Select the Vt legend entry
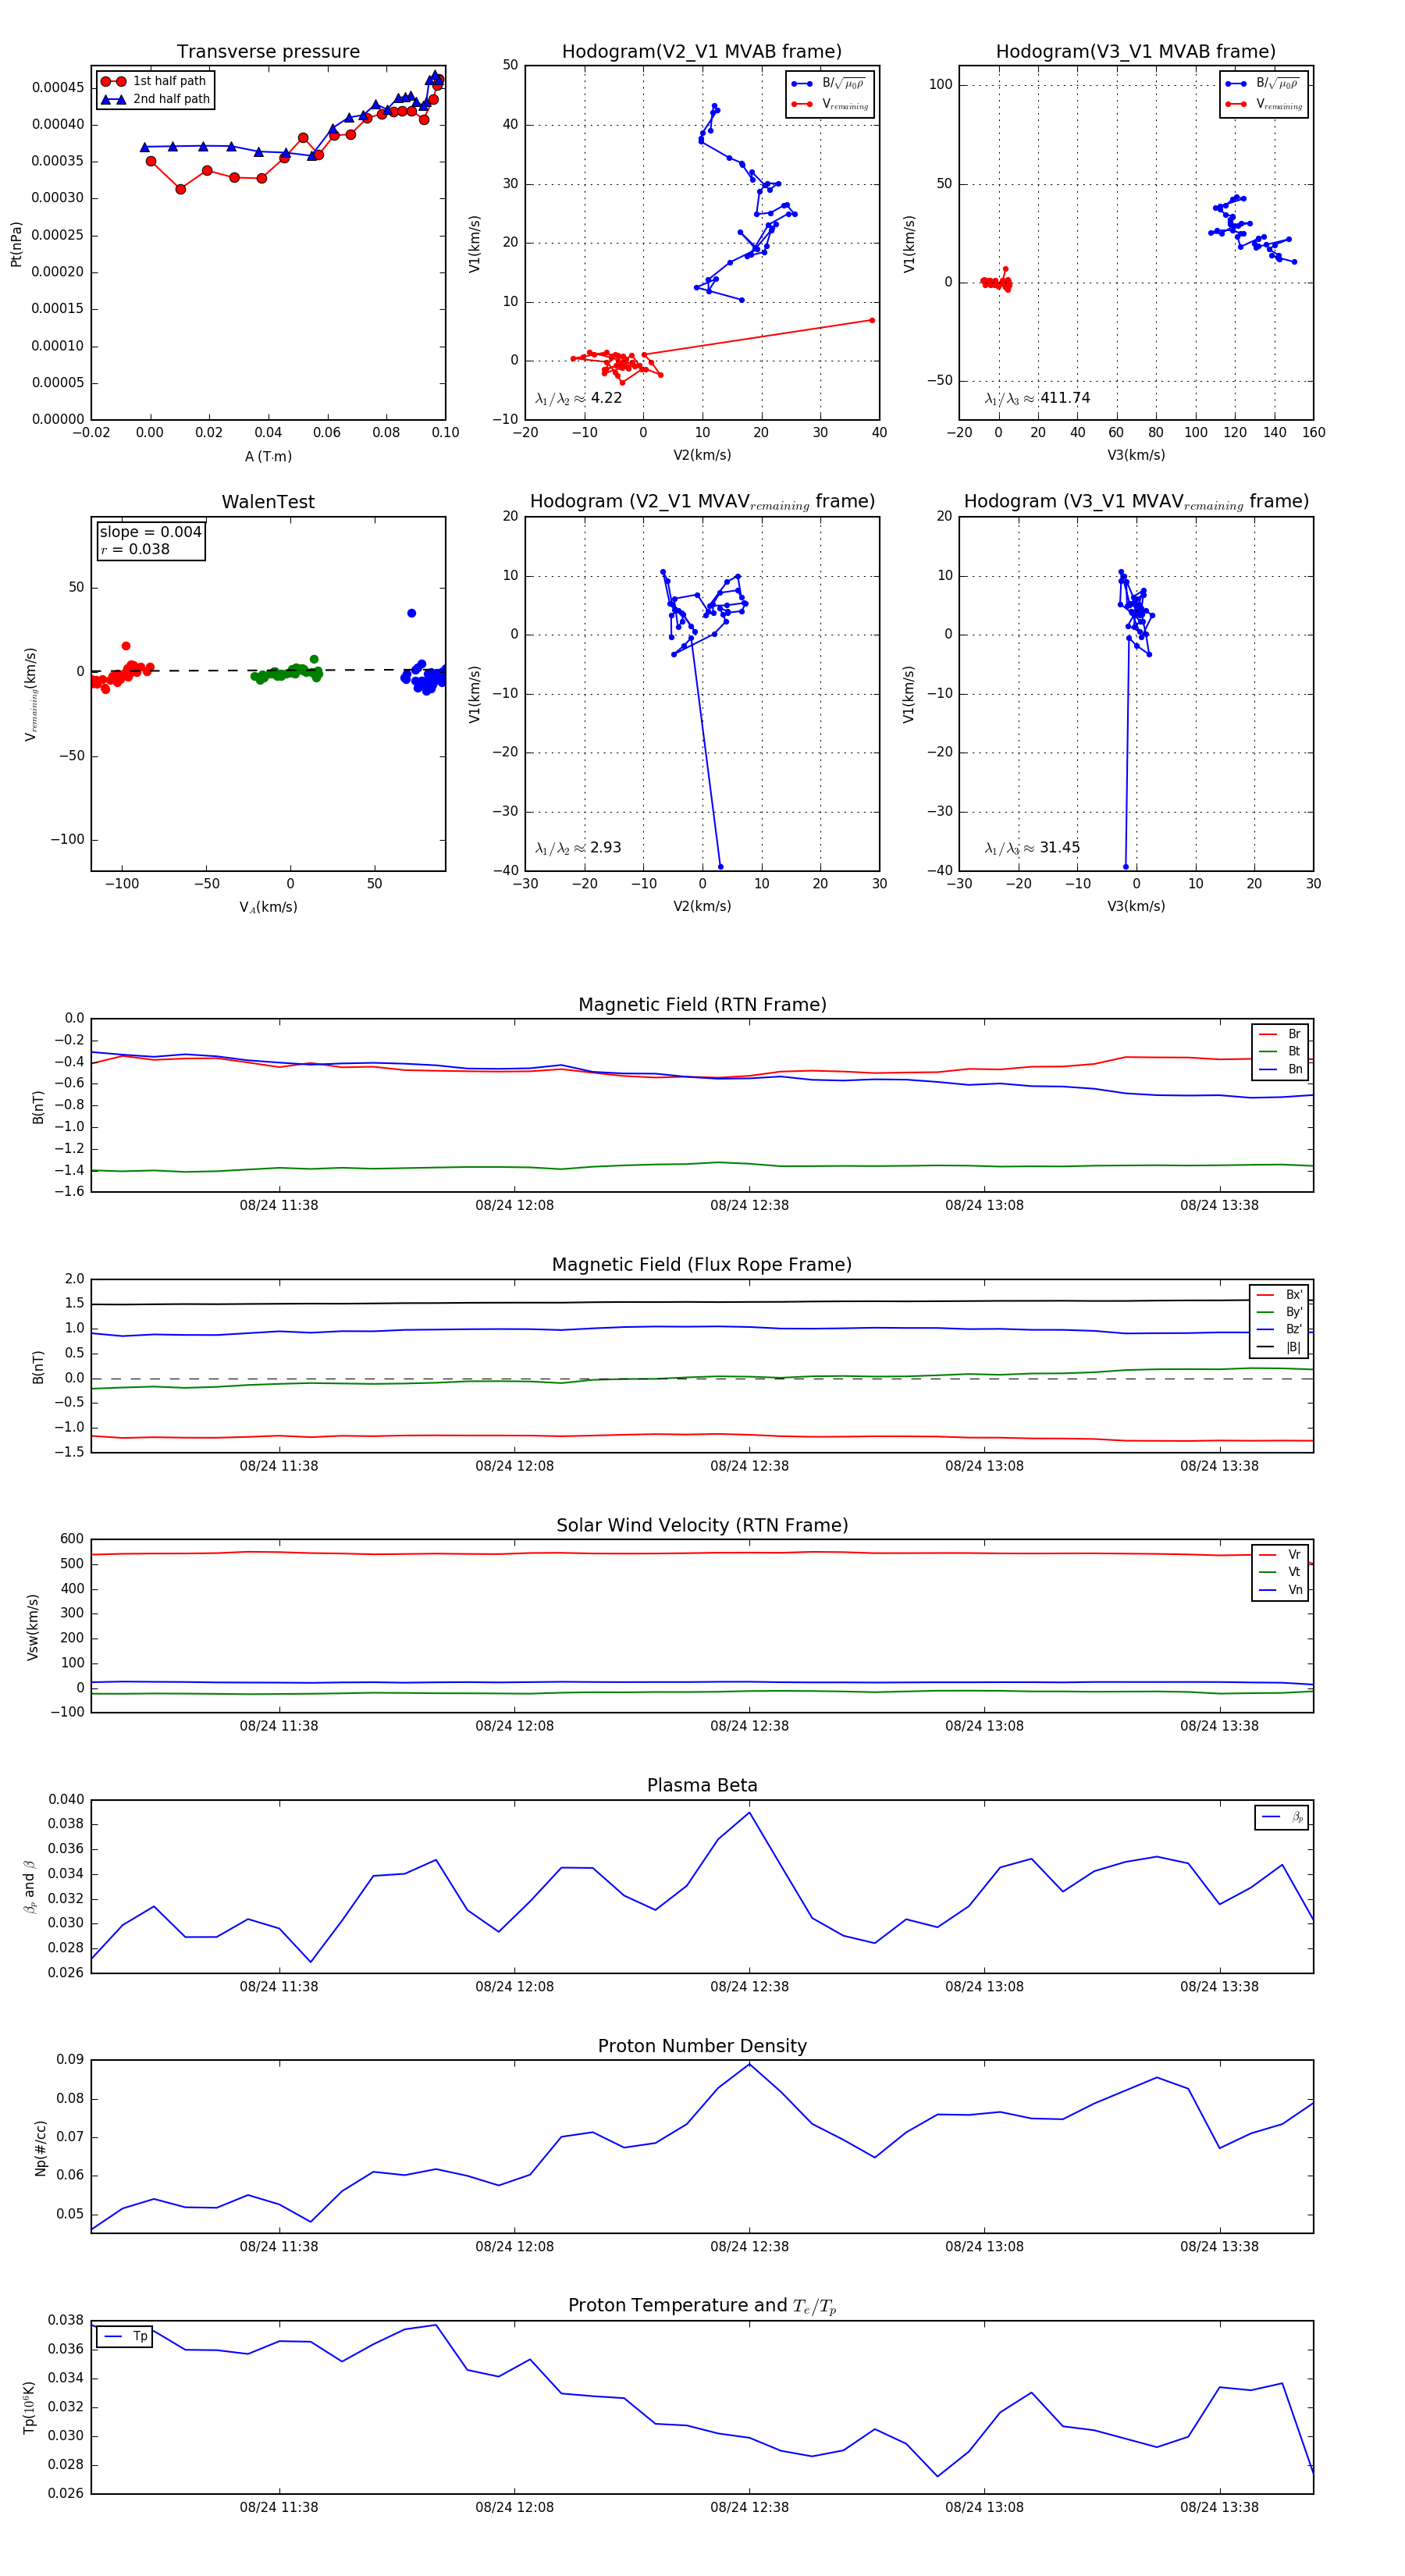 click(1281, 1572)
